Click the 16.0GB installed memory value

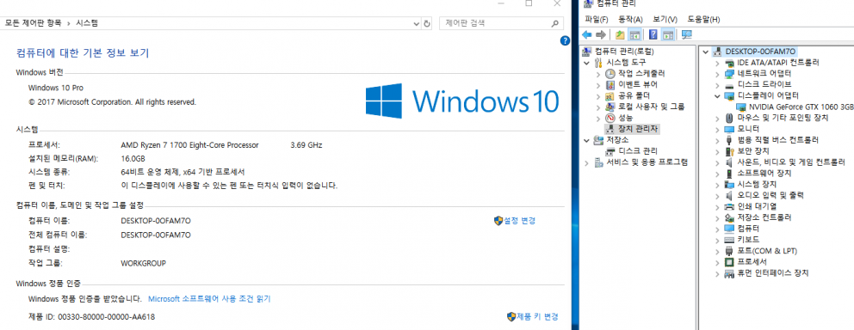coord(133,159)
